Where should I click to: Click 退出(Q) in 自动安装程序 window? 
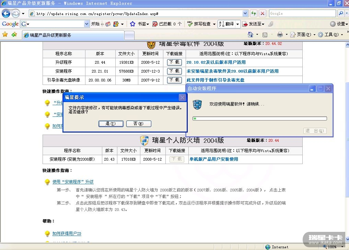315,131
